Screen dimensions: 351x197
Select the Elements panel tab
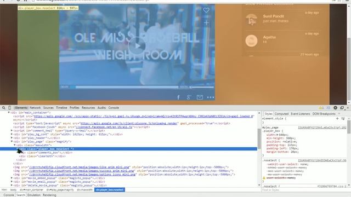(x=21, y=108)
